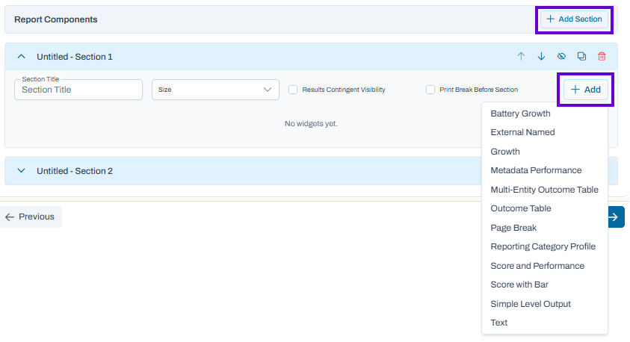The image size is (630, 342).
Task: Click the Section Title input field
Action: [78, 90]
